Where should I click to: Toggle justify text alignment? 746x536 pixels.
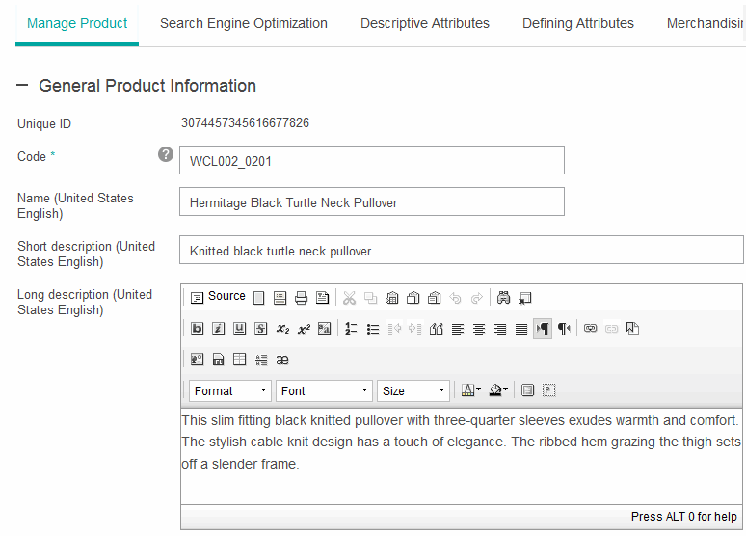click(521, 329)
